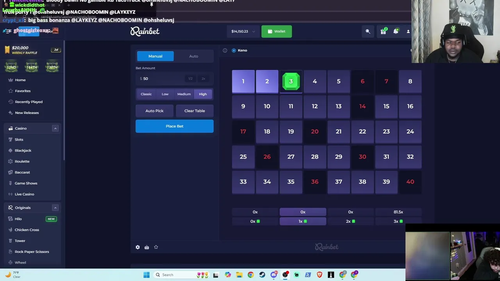
Task: Switch to Manual betting tab
Action: pos(155,56)
